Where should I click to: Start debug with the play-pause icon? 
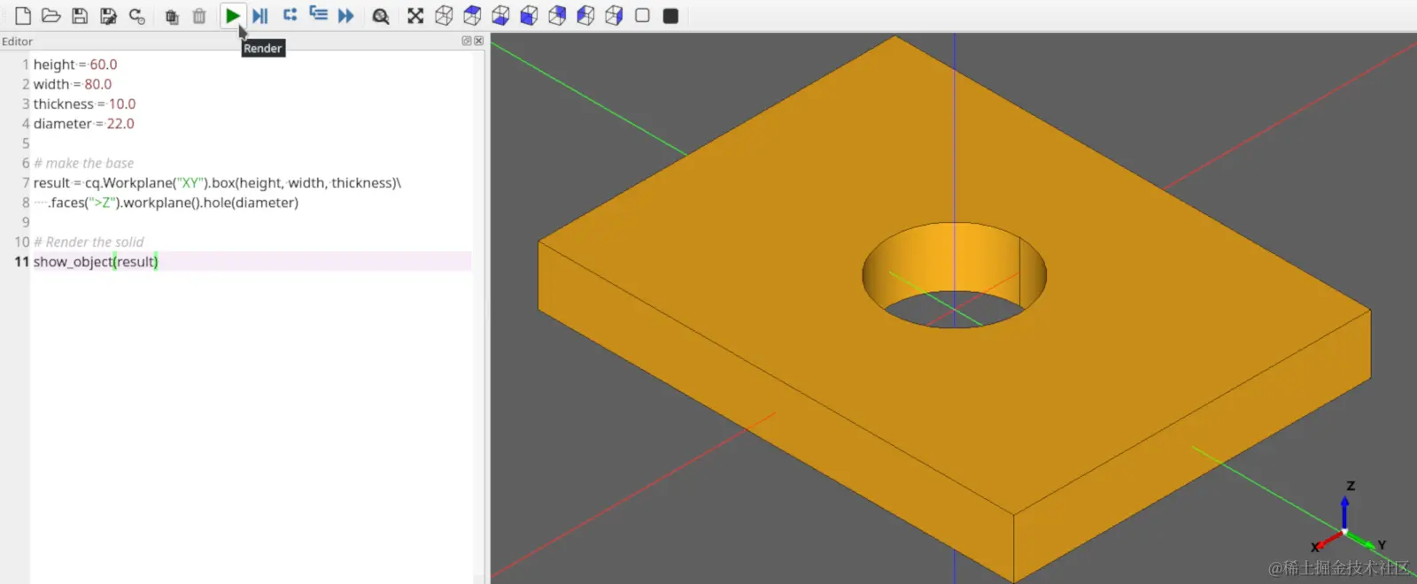[x=260, y=16]
